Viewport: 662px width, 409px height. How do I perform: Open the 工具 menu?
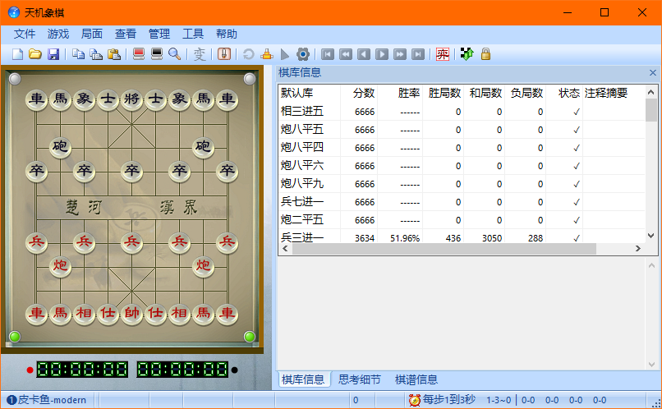(x=193, y=34)
